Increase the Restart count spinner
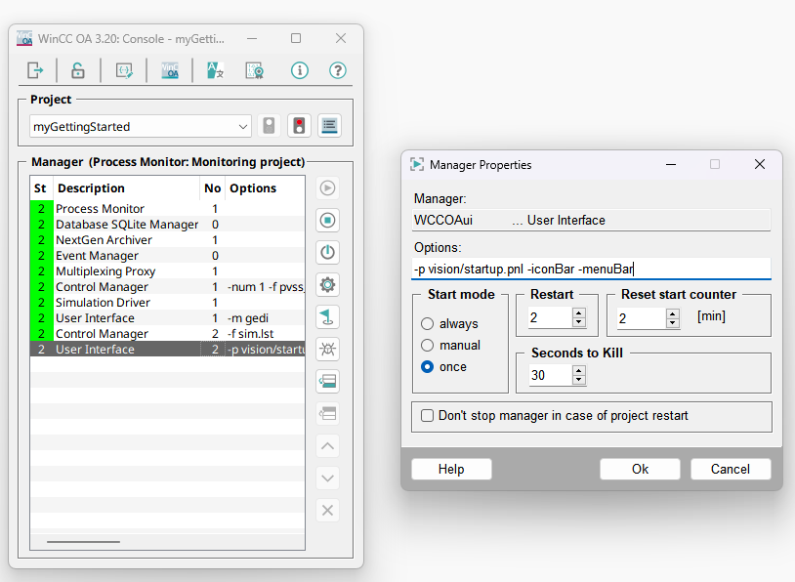This screenshot has width=795, height=582. (x=579, y=313)
